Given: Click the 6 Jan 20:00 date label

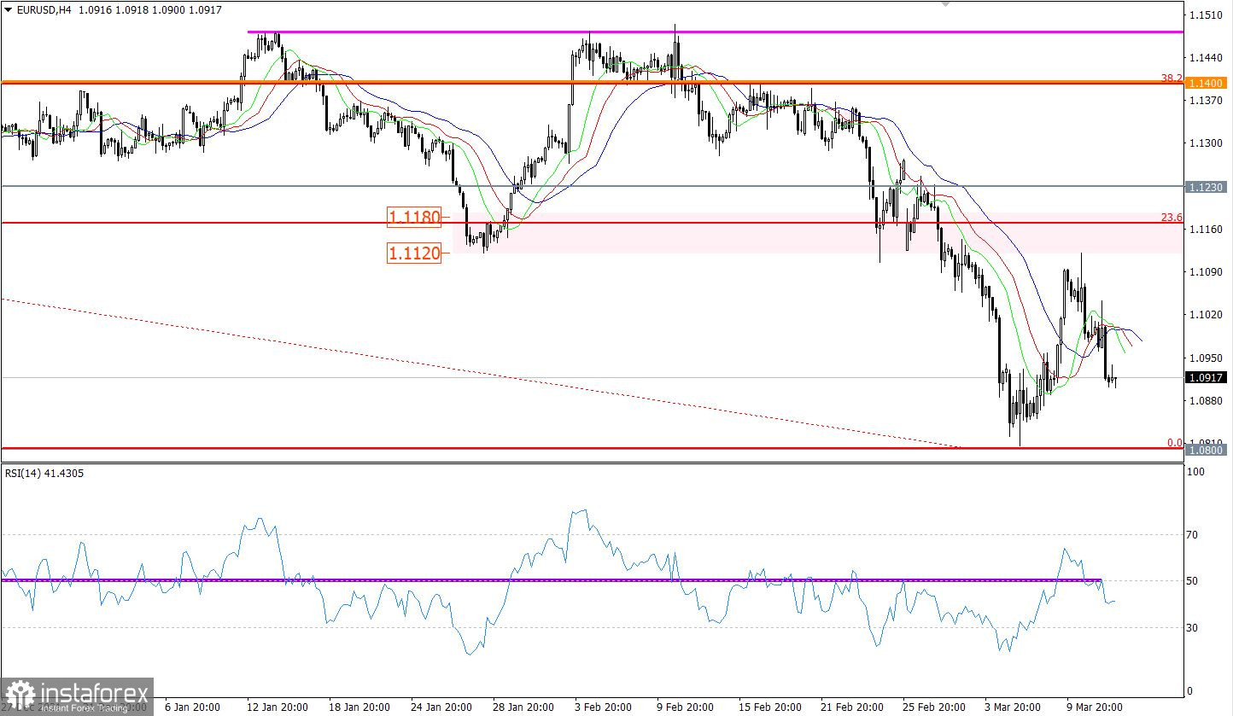Looking at the screenshot, I should [191, 707].
